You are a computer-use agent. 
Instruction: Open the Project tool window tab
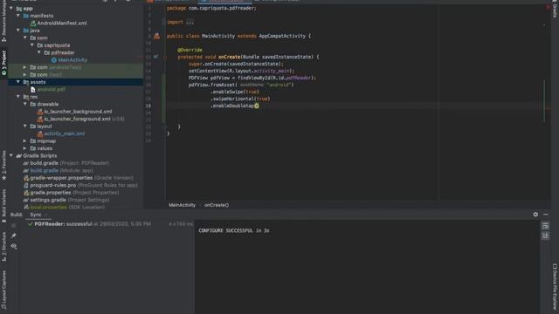click(x=3, y=62)
